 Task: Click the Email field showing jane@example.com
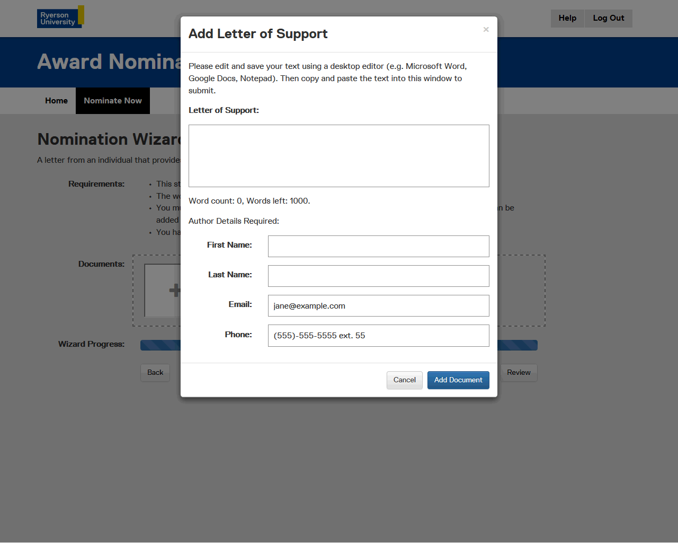[378, 305]
